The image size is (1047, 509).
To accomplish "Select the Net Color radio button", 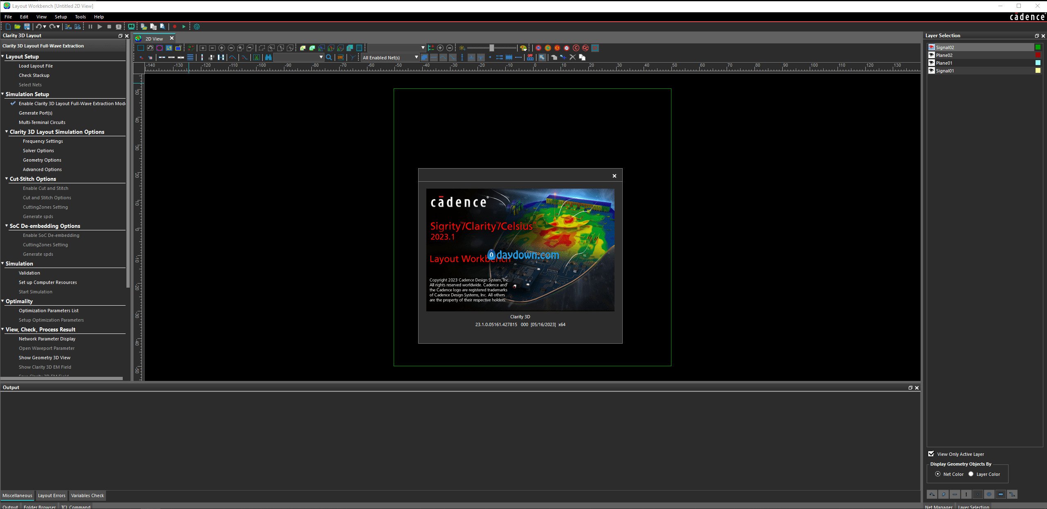I will (938, 474).
